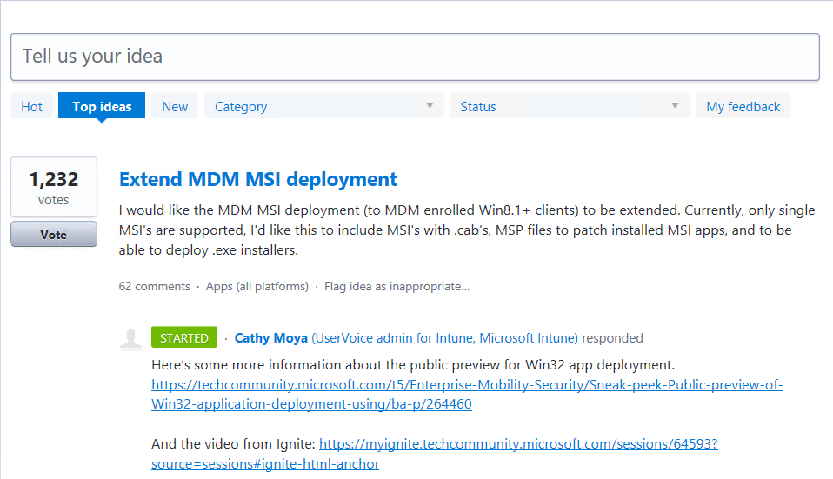Click the 'UserVoice admin for Intune' link
This screenshot has height=479, width=833.
click(x=393, y=338)
